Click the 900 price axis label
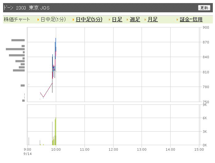 click(x=206, y=27)
